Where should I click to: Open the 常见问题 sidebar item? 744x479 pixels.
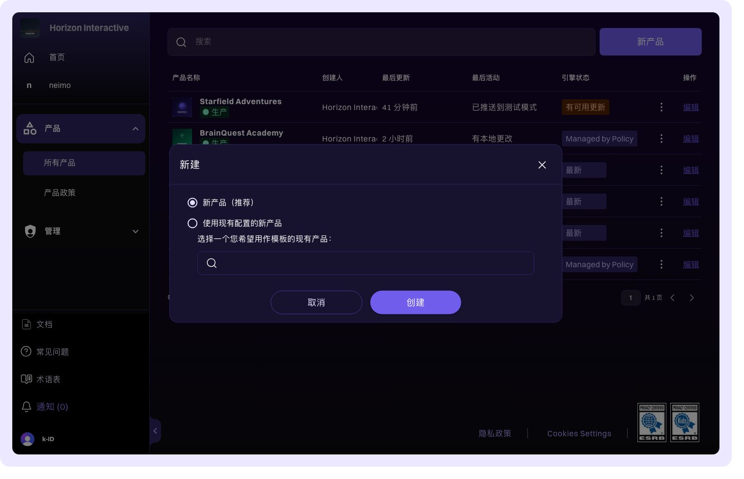[x=53, y=352]
